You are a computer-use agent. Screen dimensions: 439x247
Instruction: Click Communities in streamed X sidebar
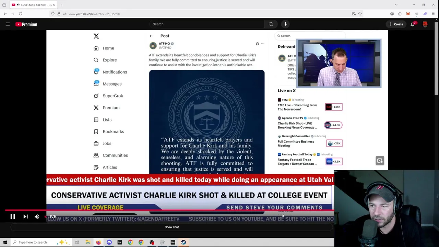111,155
